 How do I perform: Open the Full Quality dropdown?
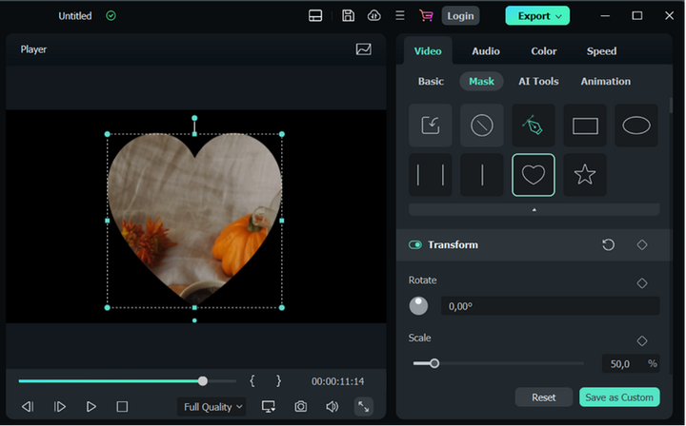[212, 407]
